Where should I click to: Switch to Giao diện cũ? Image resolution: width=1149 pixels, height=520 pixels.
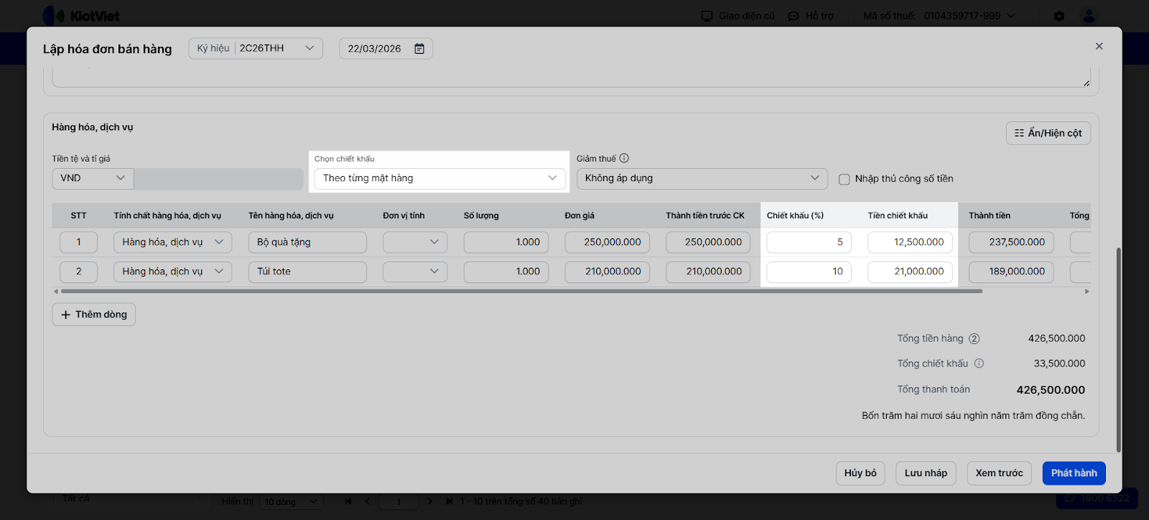[738, 16]
